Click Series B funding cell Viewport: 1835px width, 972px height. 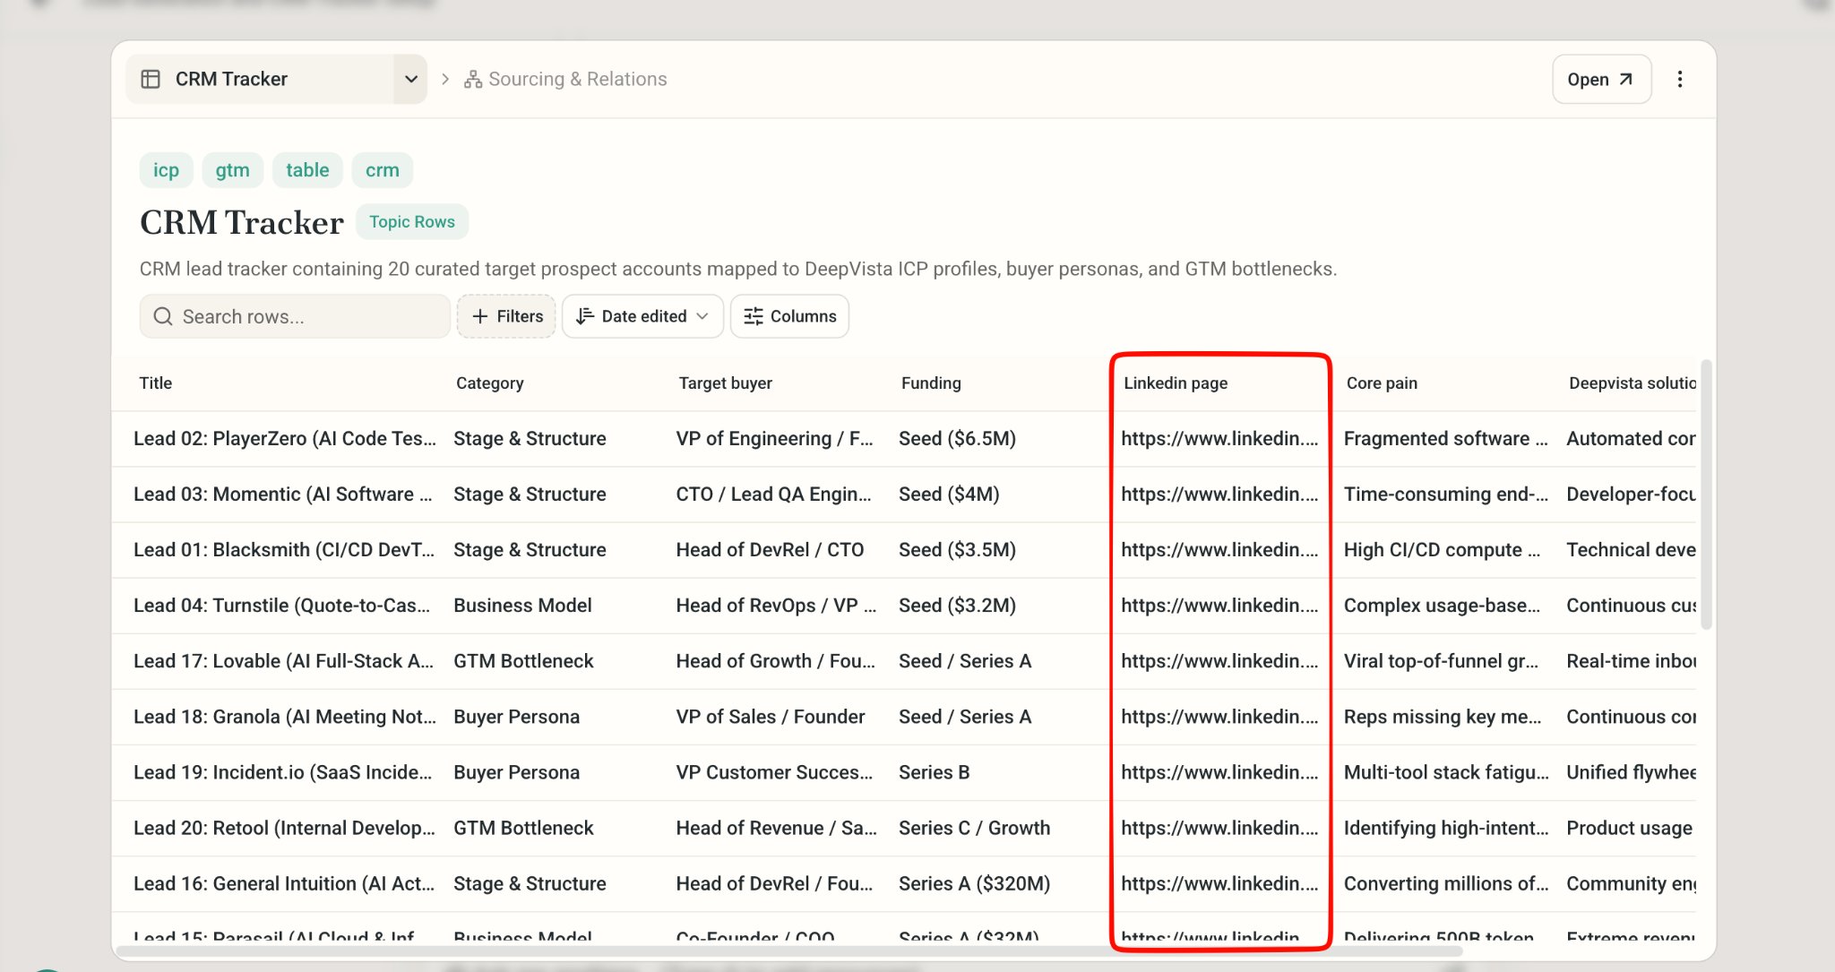(934, 771)
